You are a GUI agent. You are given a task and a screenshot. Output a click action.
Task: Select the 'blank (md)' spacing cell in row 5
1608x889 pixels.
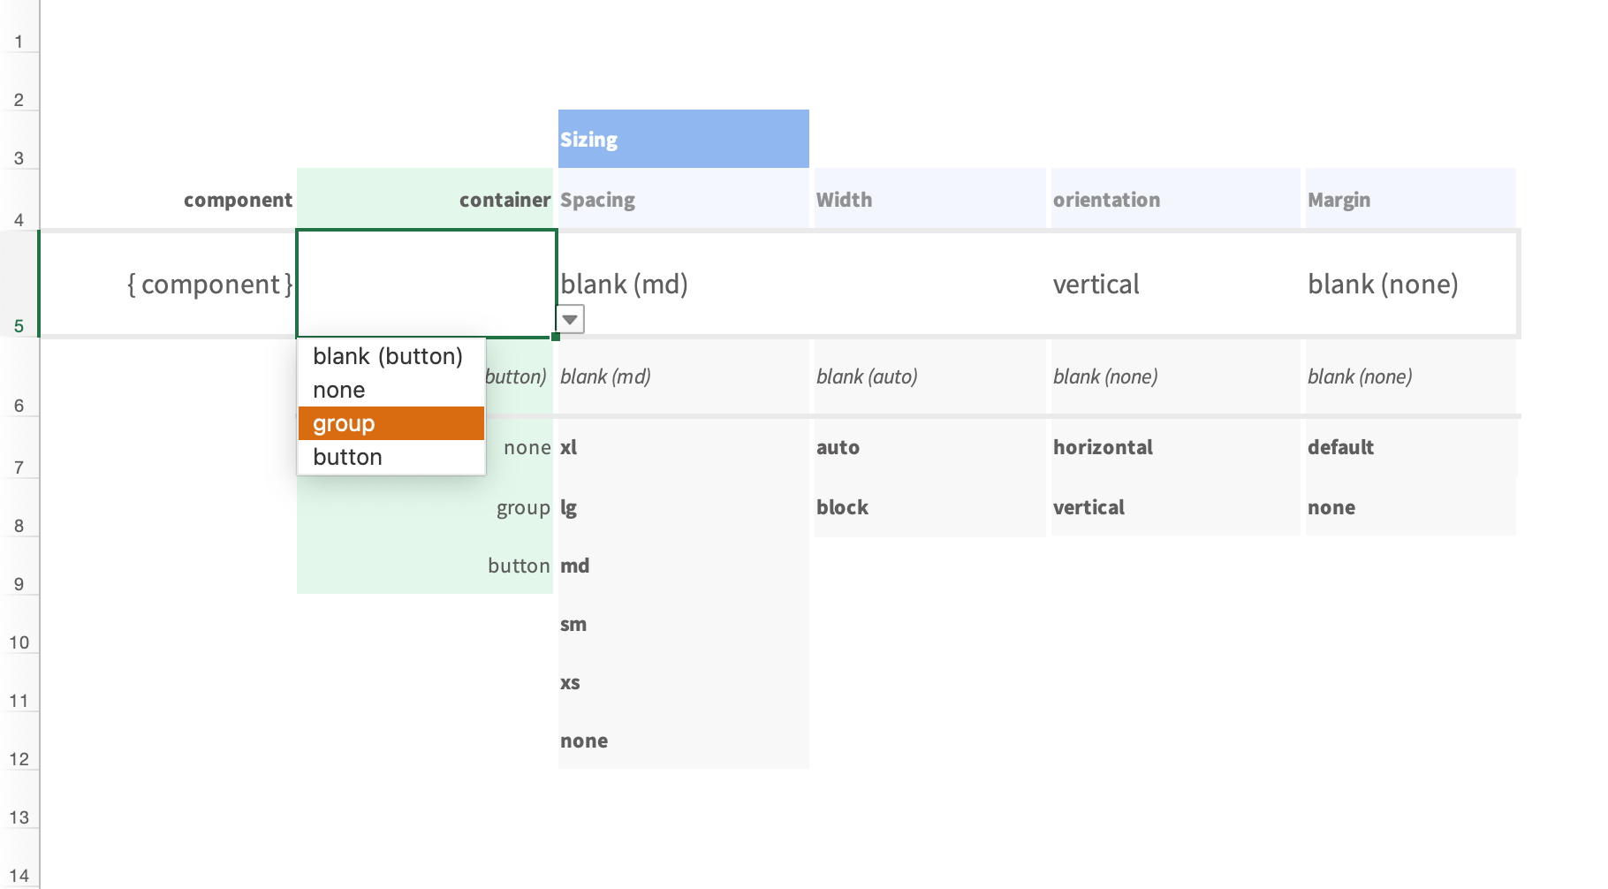pos(683,285)
